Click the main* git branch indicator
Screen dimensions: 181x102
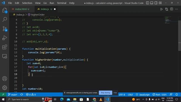pyautogui.click(x=12, y=95)
